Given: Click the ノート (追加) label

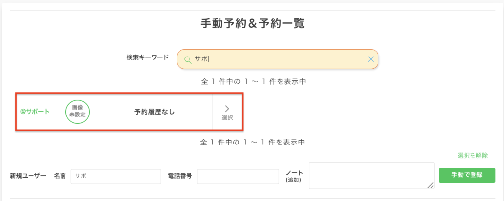Looking at the screenshot, I should pos(294,176).
